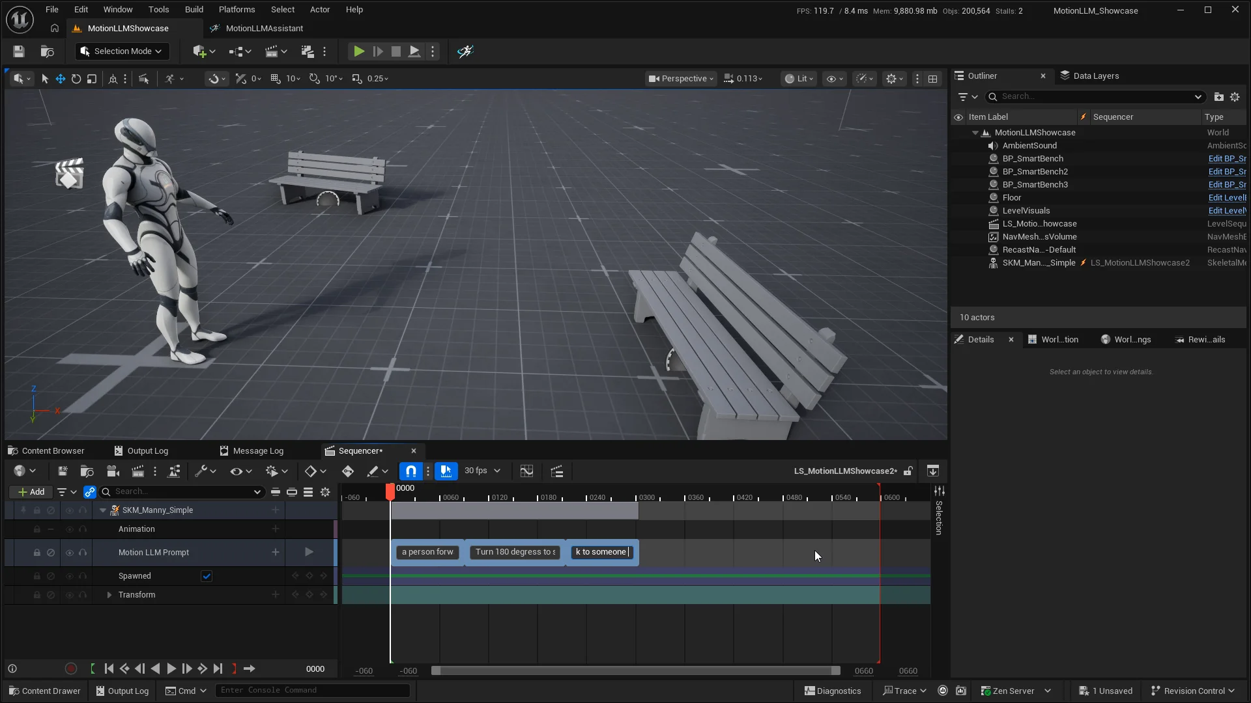This screenshot has width=1251, height=703.
Task: Click the Sequencer find in content browser icon
Action: click(87, 471)
